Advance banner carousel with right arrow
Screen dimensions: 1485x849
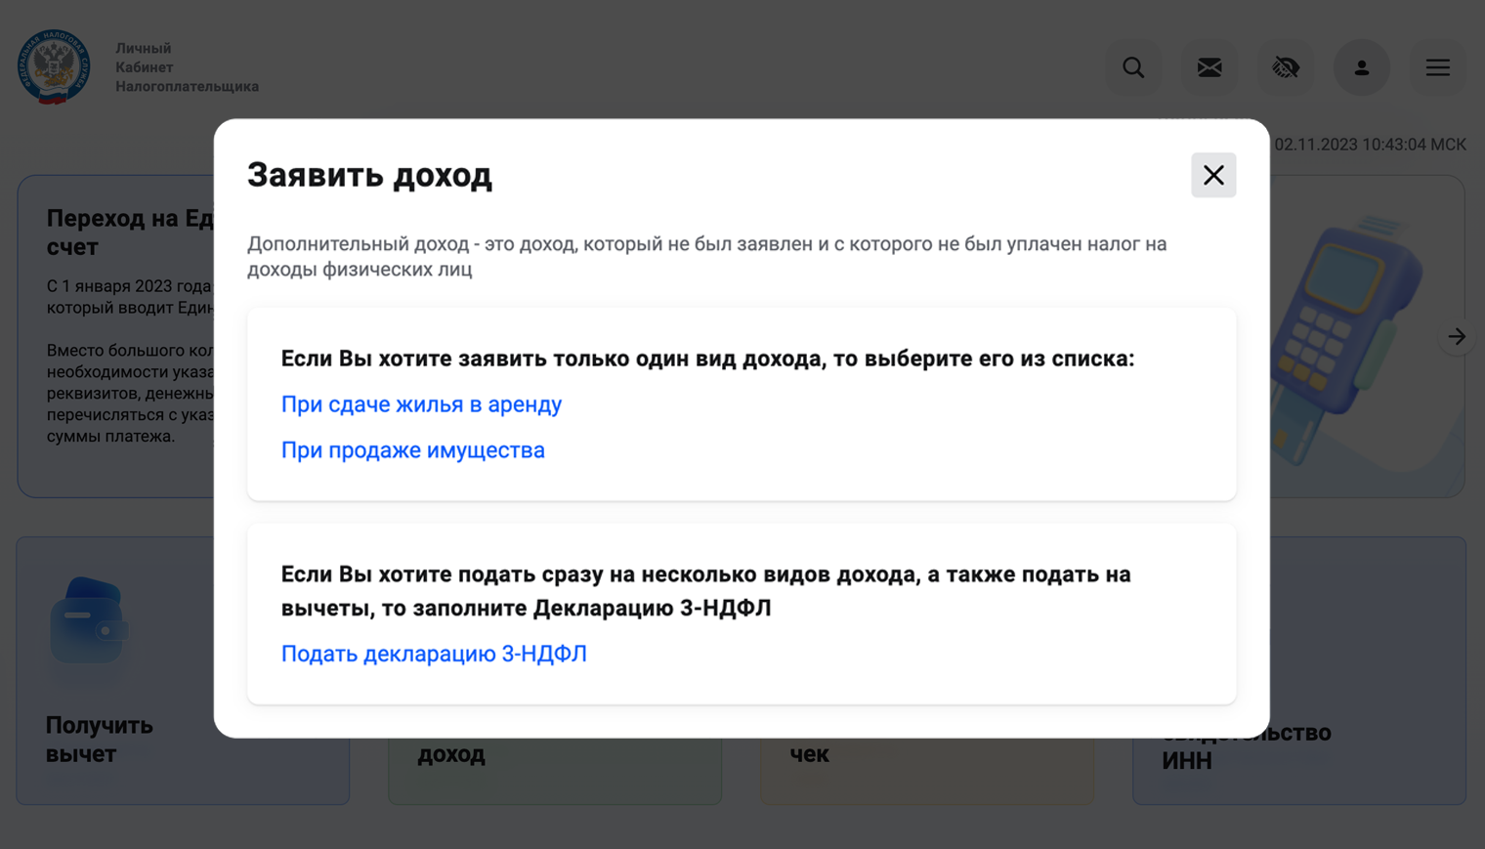click(1457, 336)
